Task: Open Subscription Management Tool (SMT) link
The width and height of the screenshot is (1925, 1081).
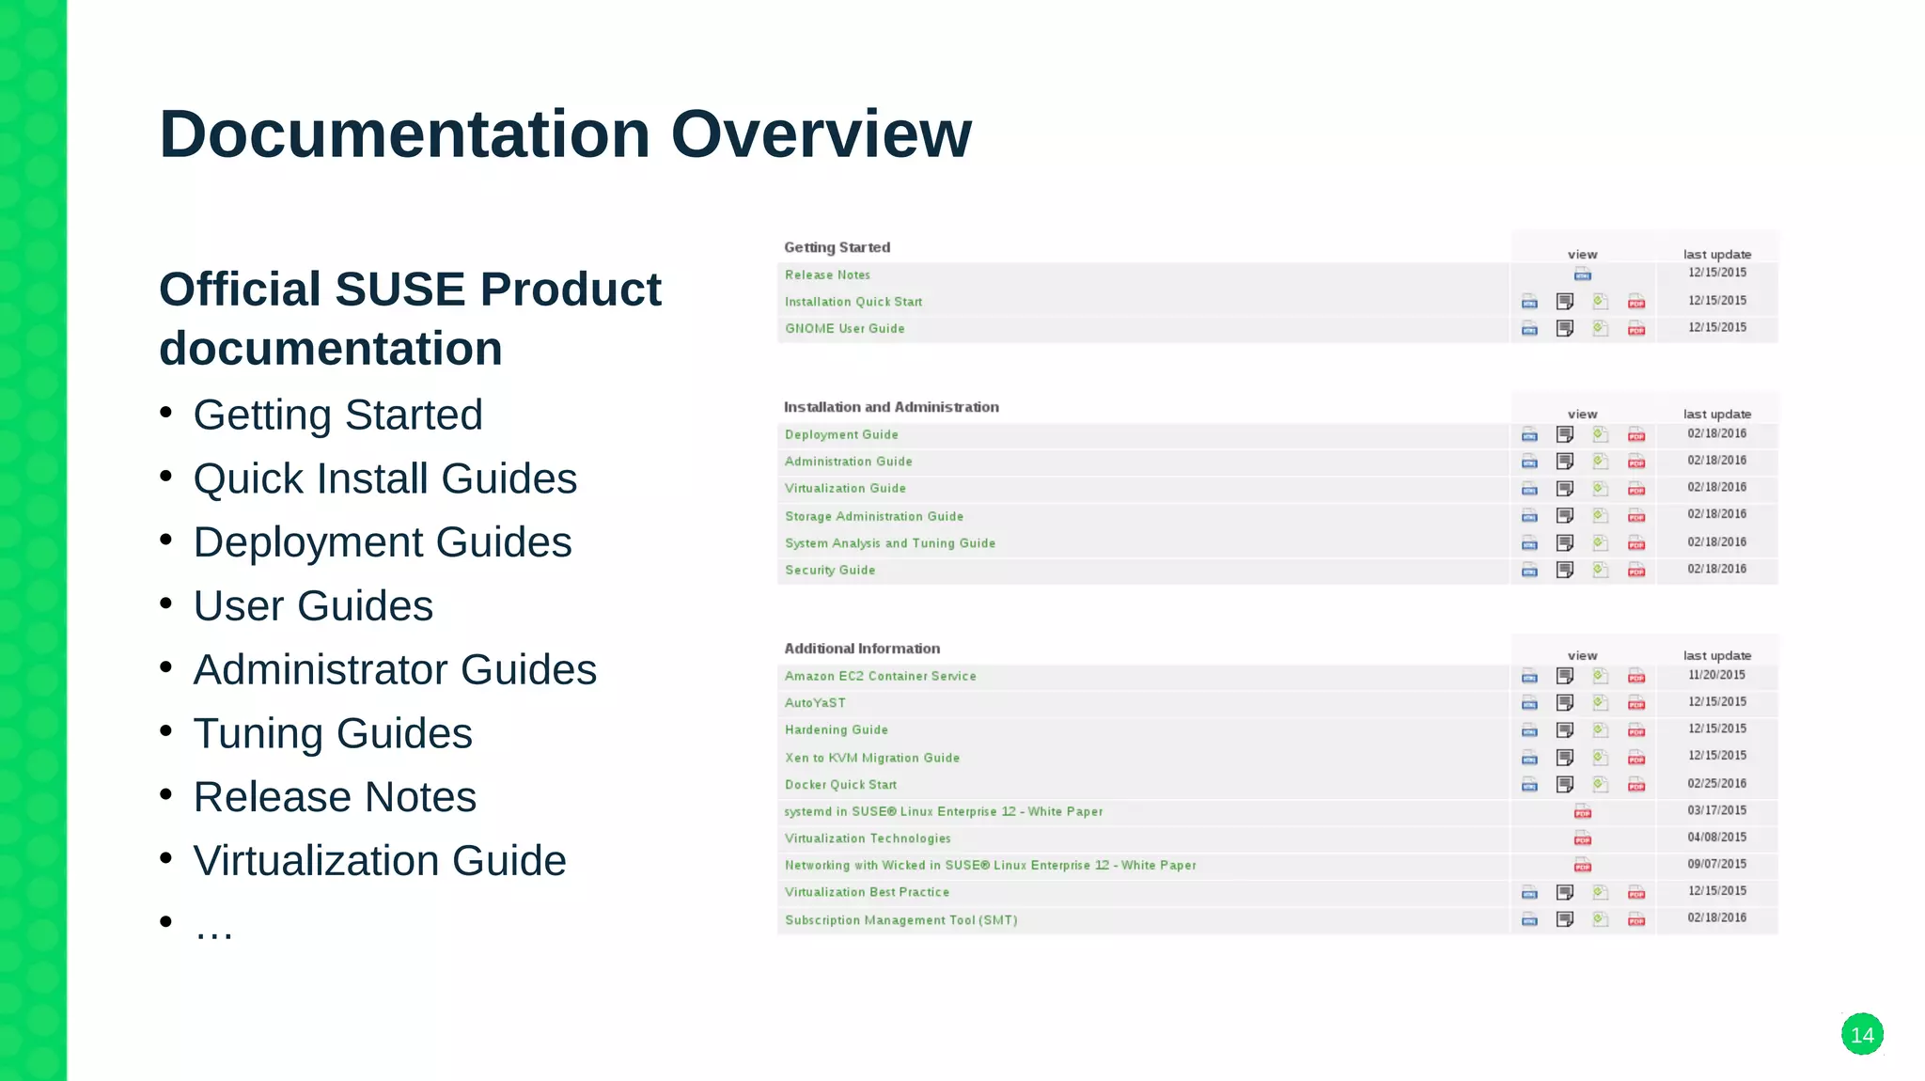Action: 901,919
